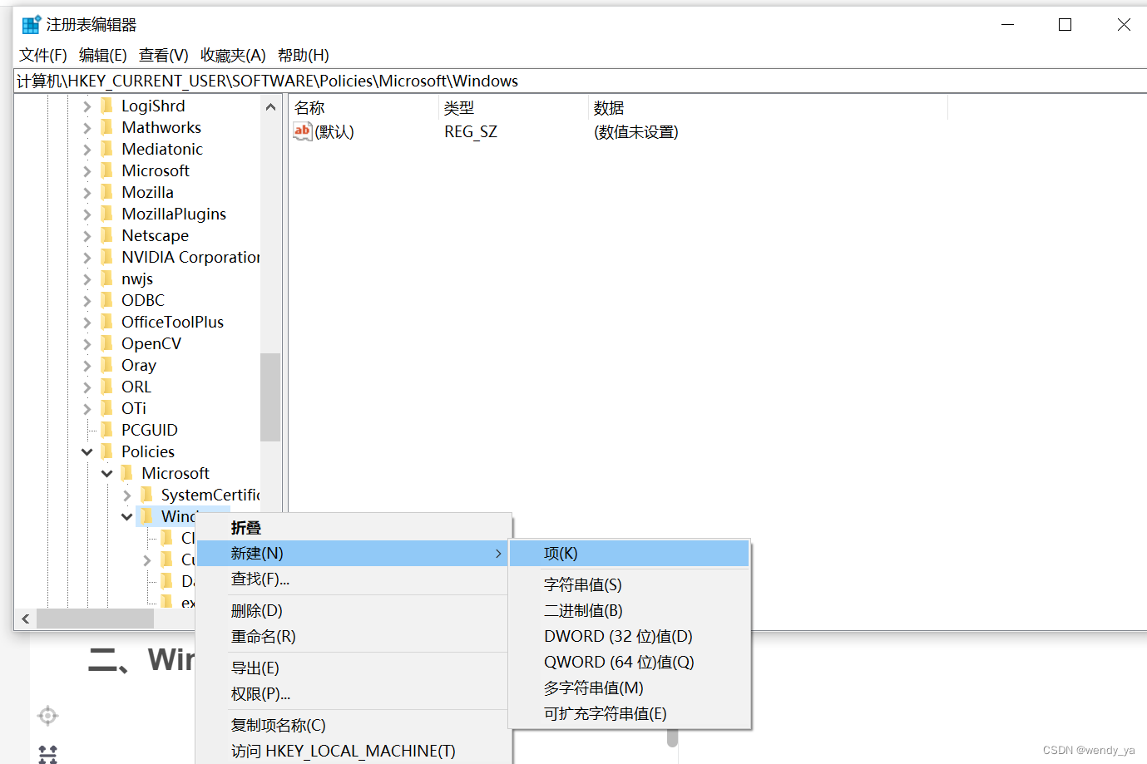Open the 编辑(E) menu

click(103, 55)
